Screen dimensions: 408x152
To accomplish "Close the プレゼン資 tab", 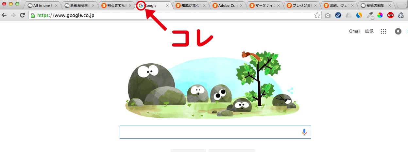I will [x=315, y=6].
